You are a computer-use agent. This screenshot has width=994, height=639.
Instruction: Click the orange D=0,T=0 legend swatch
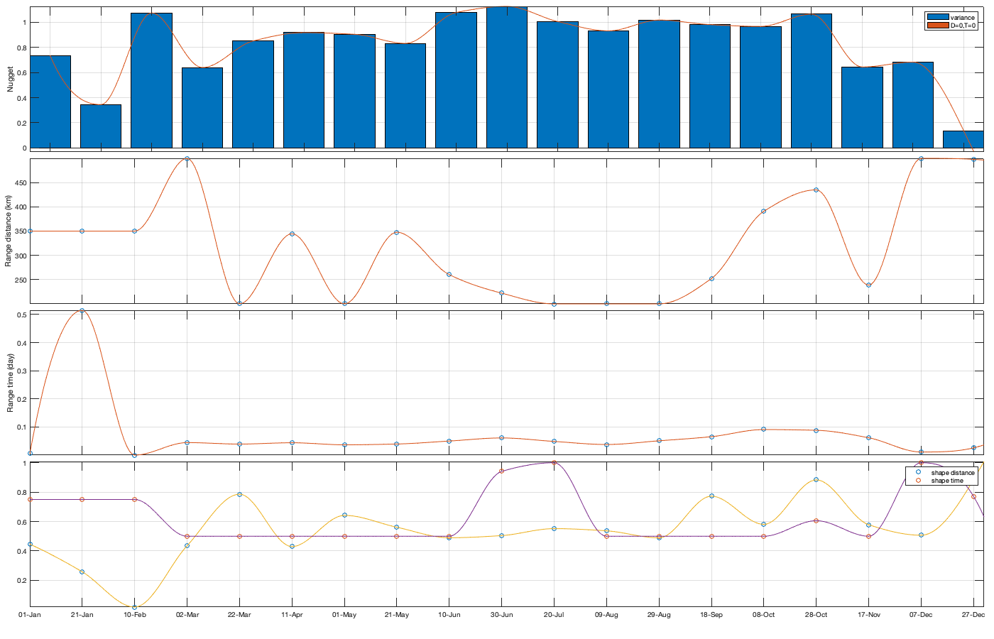pos(938,26)
